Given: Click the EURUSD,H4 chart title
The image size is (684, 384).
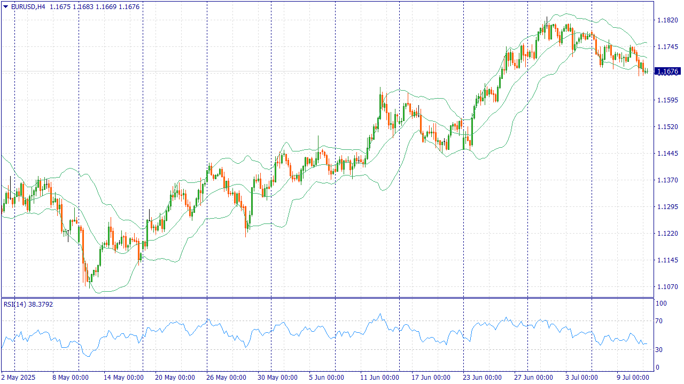Looking at the screenshot, I should (28, 6).
